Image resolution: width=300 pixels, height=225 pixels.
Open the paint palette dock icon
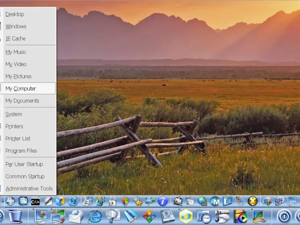[259, 216]
